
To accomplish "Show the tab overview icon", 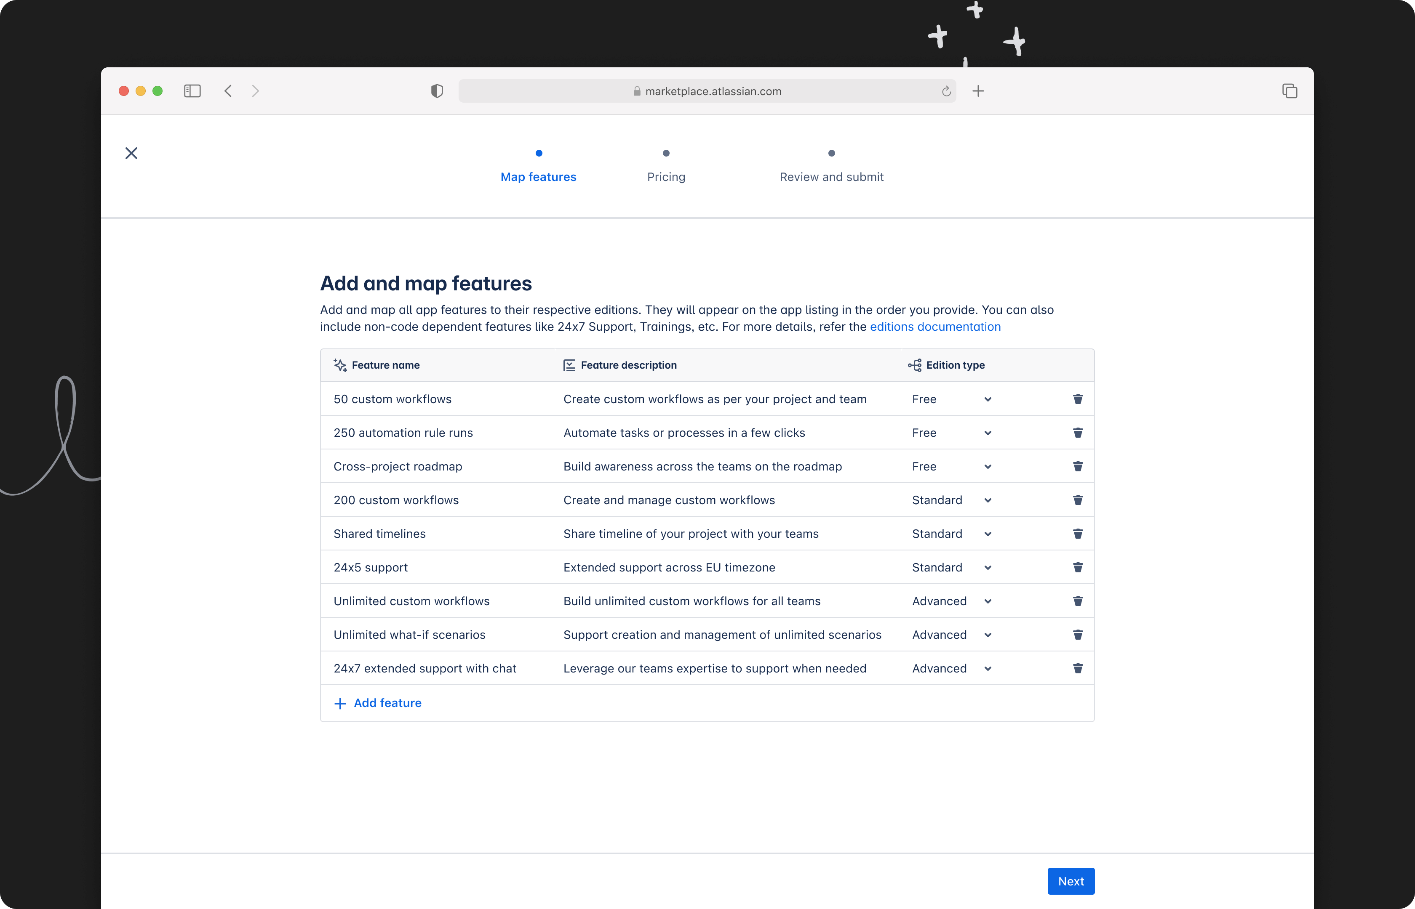I will [1289, 91].
